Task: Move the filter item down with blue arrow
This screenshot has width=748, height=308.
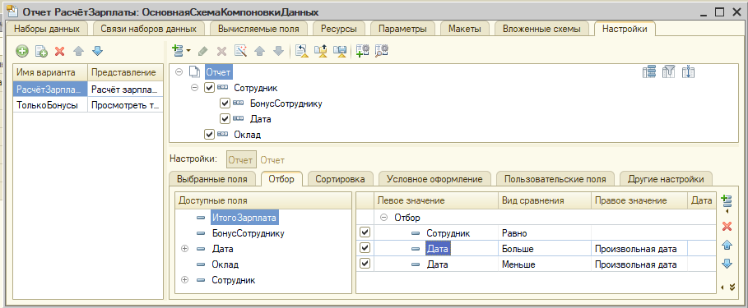Action: 727,264
